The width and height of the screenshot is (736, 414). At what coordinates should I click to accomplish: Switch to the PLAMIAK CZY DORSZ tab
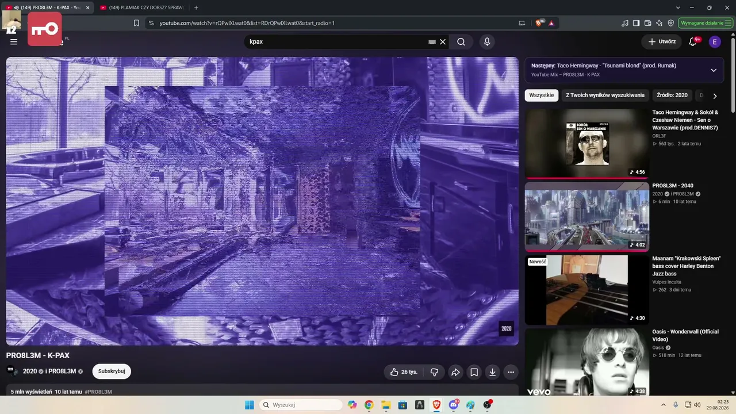[141, 7]
